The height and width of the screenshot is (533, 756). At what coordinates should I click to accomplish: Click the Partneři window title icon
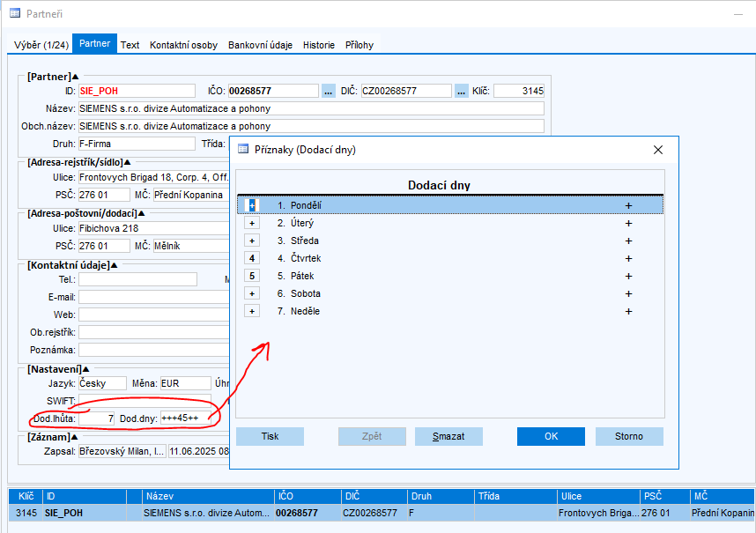click(15, 14)
